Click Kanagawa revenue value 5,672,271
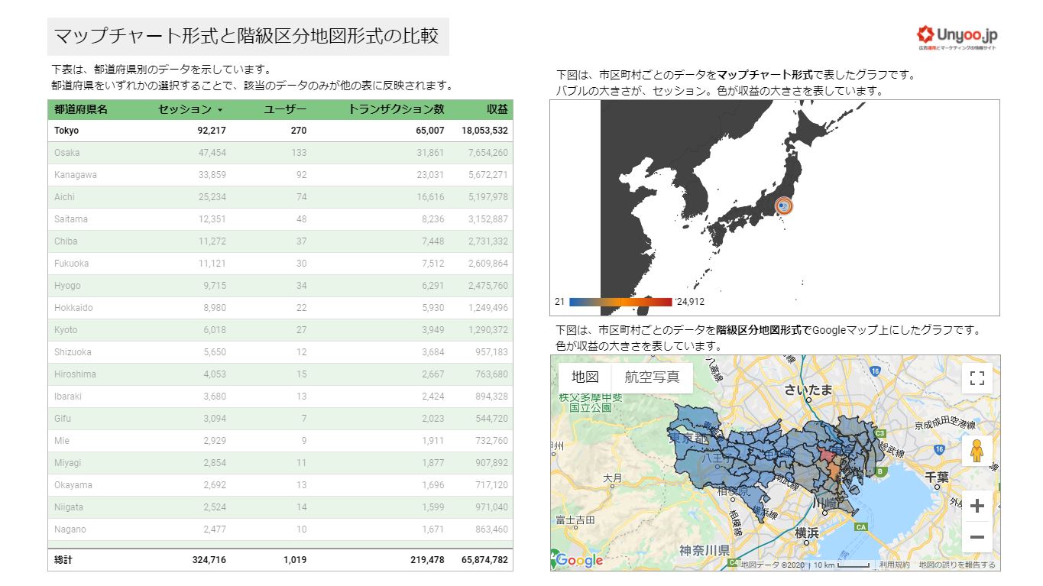 click(x=488, y=175)
